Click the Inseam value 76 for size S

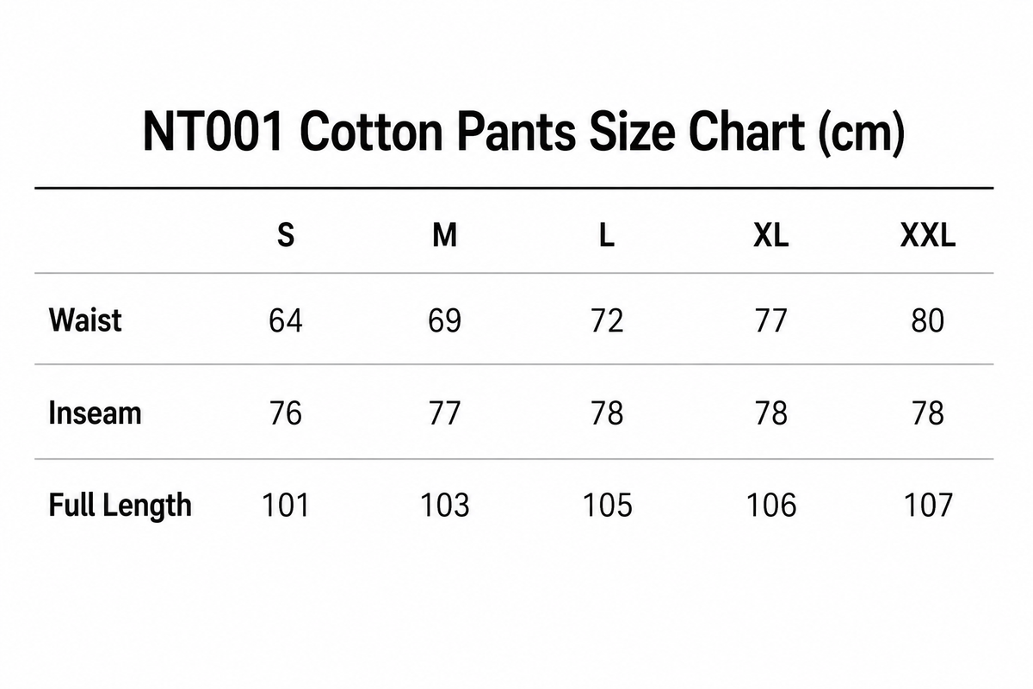(286, 413)
